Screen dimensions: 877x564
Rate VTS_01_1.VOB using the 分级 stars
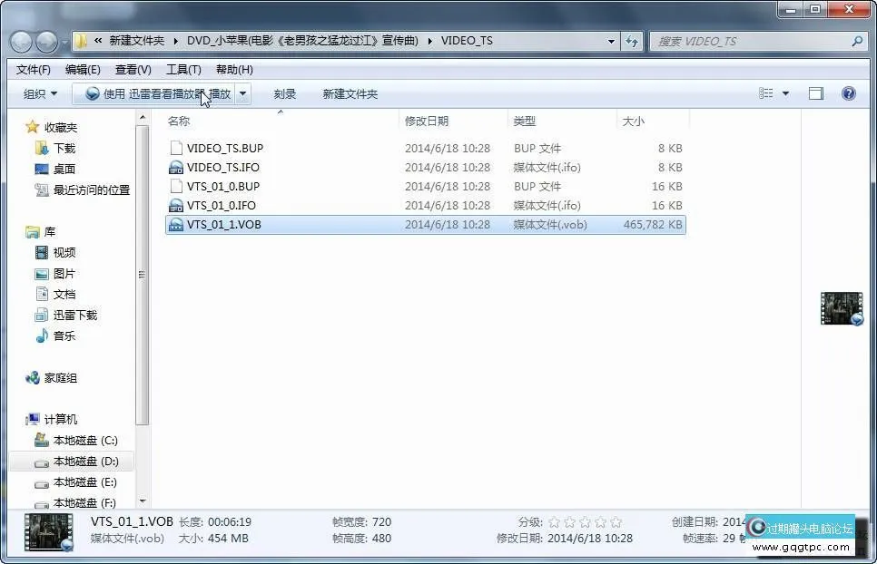582,521
